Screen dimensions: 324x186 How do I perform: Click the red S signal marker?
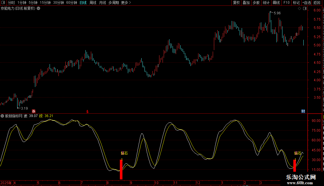click(87, 112)
